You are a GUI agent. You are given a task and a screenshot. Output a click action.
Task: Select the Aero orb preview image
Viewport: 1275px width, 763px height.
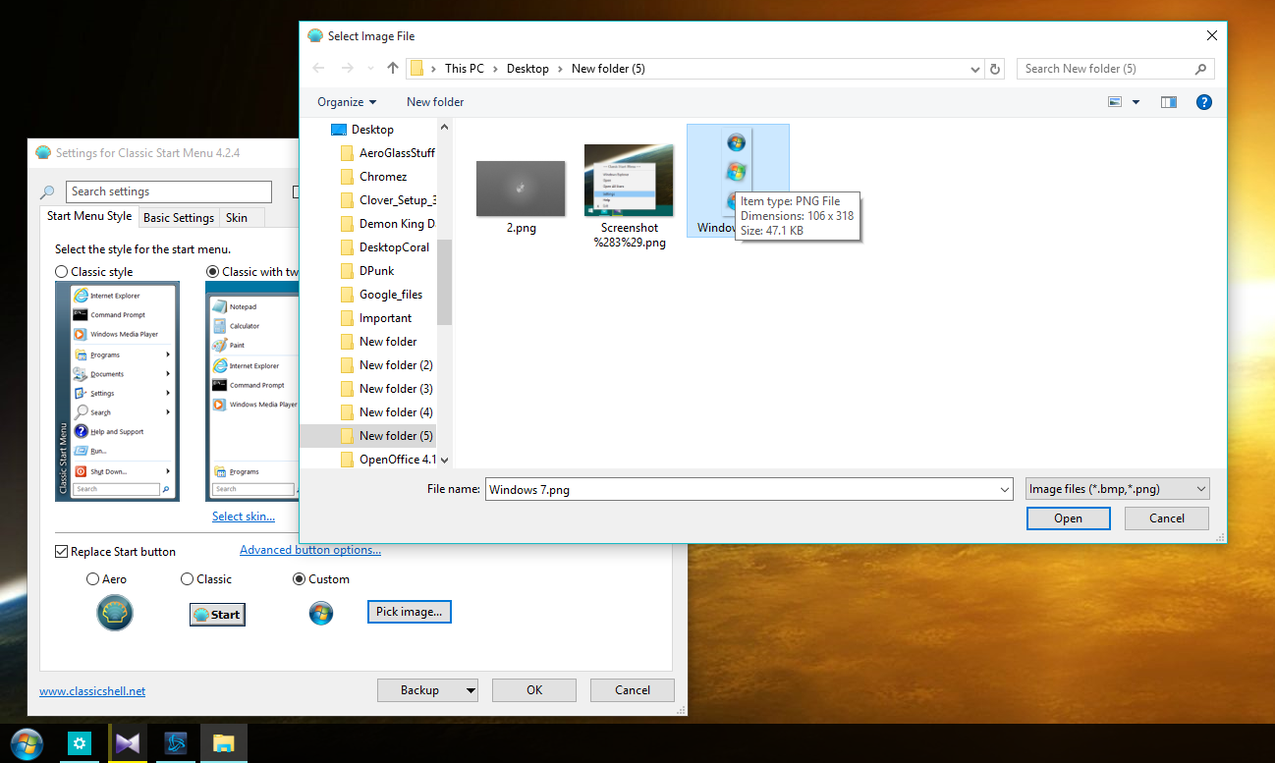pyautogui.click(x=115, y=613)
